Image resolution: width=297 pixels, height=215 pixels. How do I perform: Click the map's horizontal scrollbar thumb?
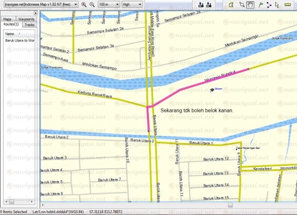coord(230,205)
